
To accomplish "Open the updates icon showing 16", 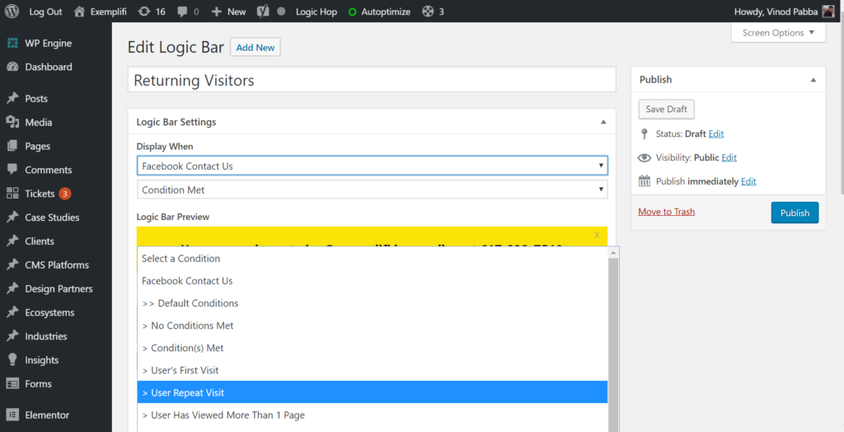I will pyautogui.click(x=144, y=12).
